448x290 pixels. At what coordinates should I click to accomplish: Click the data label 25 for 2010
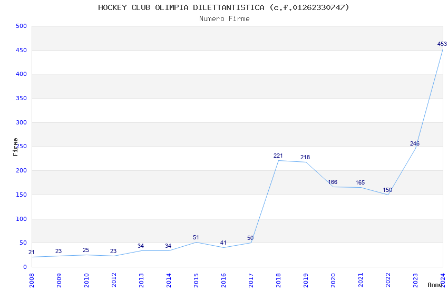tap(86, 250)
